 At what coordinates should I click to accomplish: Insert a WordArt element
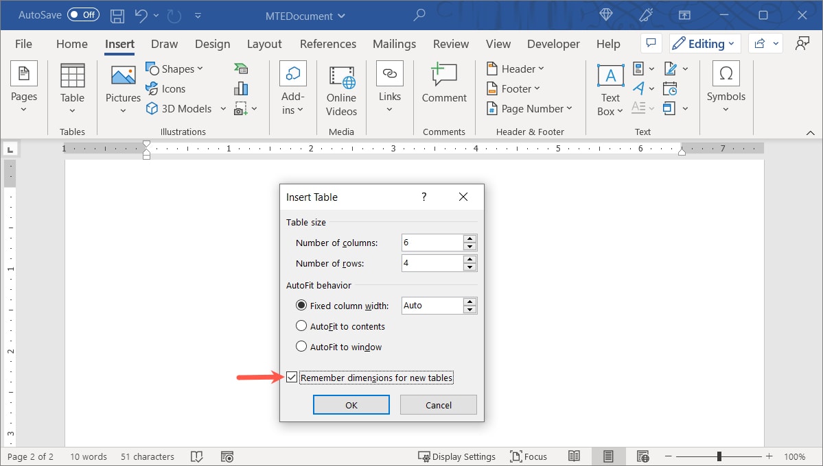638,88
